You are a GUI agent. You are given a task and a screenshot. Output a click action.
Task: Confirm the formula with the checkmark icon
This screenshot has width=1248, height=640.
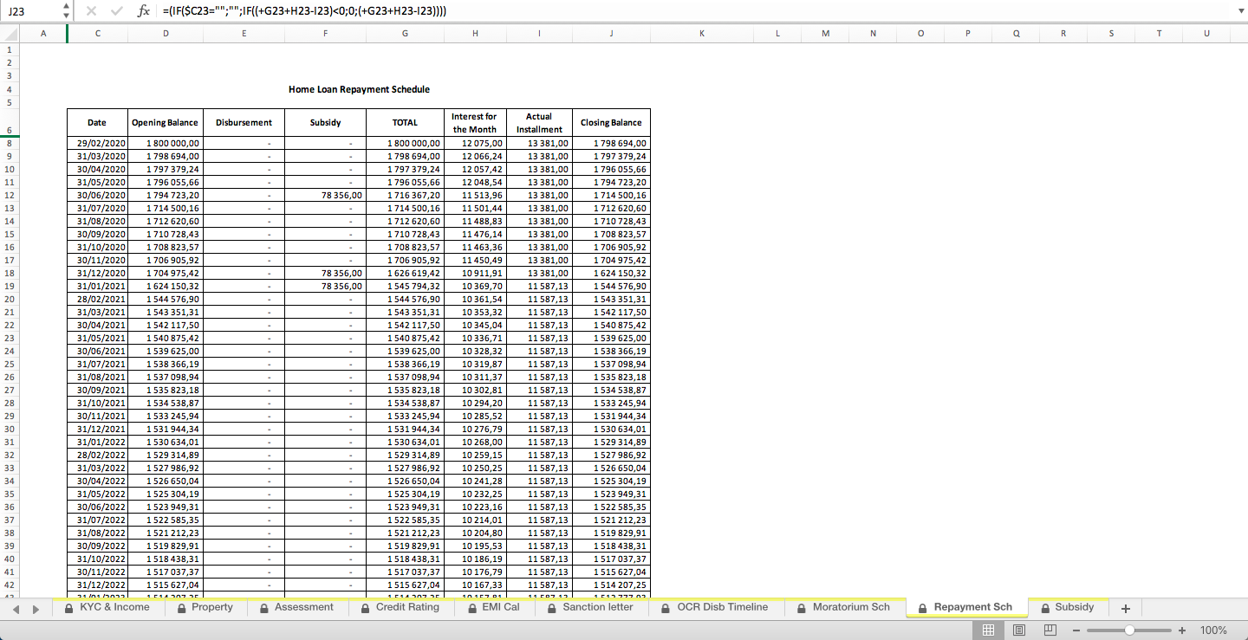tap(116, 11)
